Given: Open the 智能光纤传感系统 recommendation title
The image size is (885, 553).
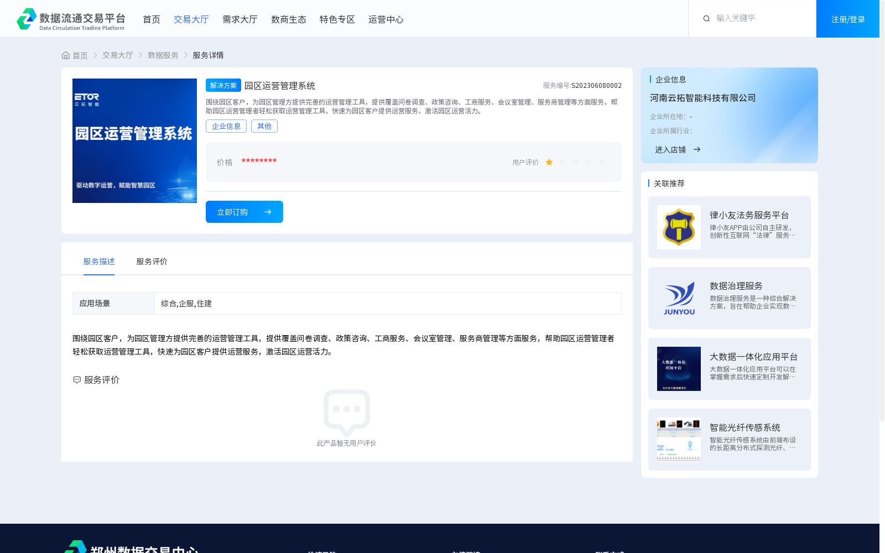Looking at the screenshot, I should (x=745, y=427).
